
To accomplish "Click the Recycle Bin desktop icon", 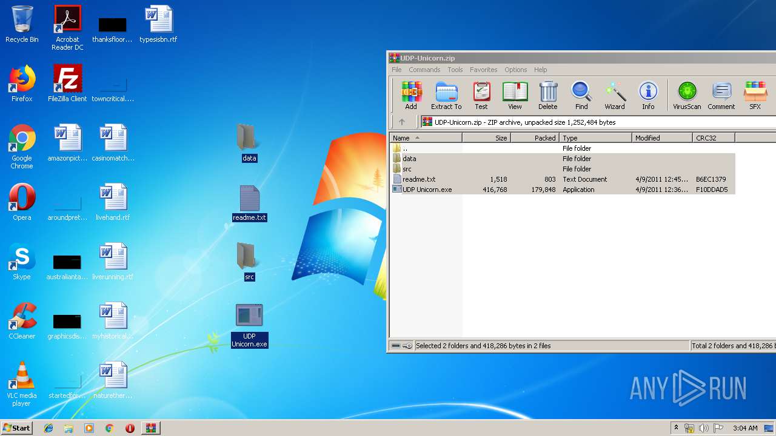I will [x=22, y=24].
